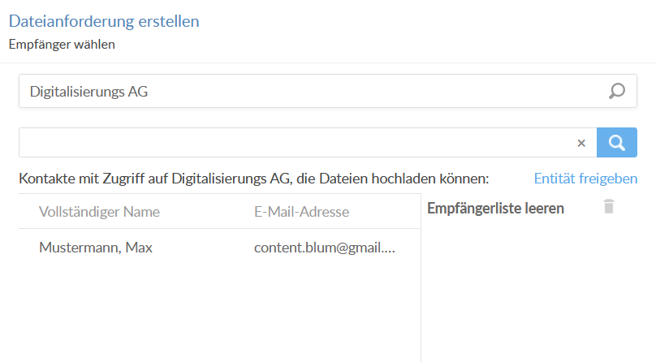This screenshot has width=656, height=362.
Task: Sort by the Vollständiger Name column header
Action: pyautogui.click(x=99, y=212)
